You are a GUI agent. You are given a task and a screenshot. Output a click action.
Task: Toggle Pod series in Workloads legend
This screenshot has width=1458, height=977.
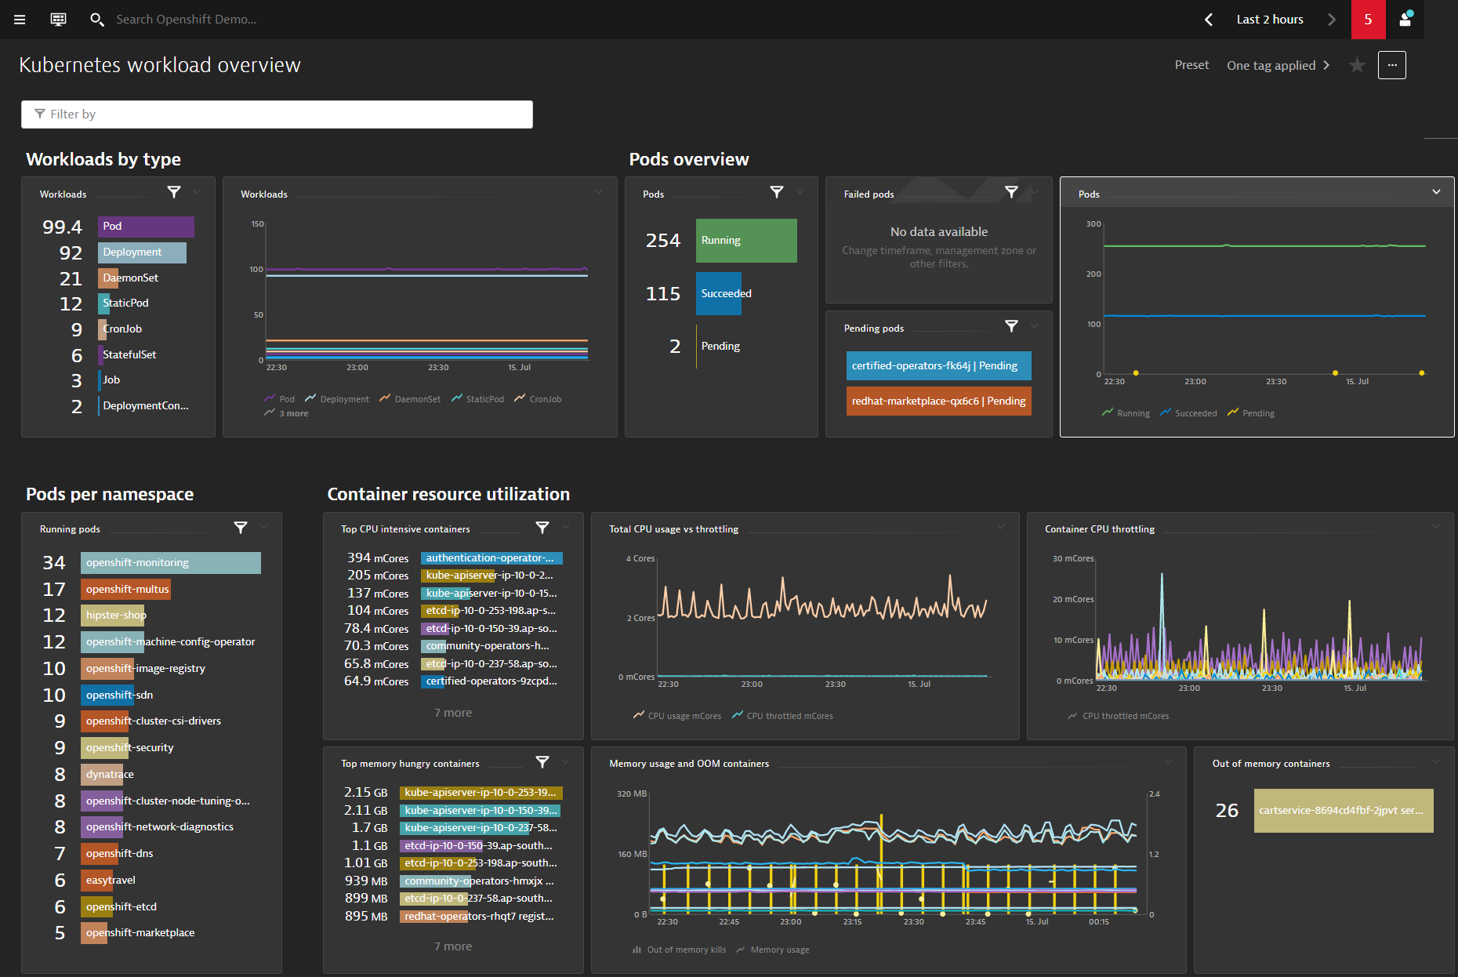click(280, 399)
